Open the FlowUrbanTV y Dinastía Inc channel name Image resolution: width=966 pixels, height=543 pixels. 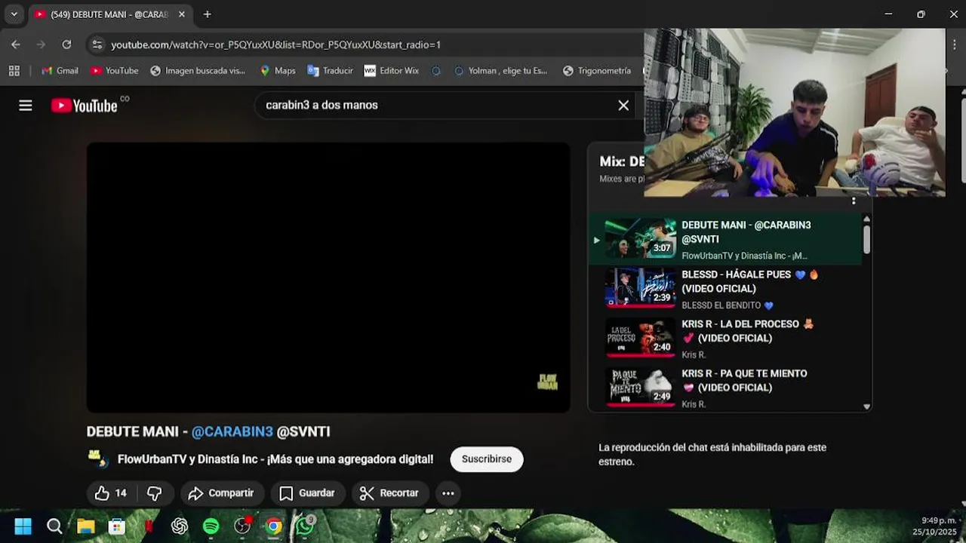(x=275, y=459)
